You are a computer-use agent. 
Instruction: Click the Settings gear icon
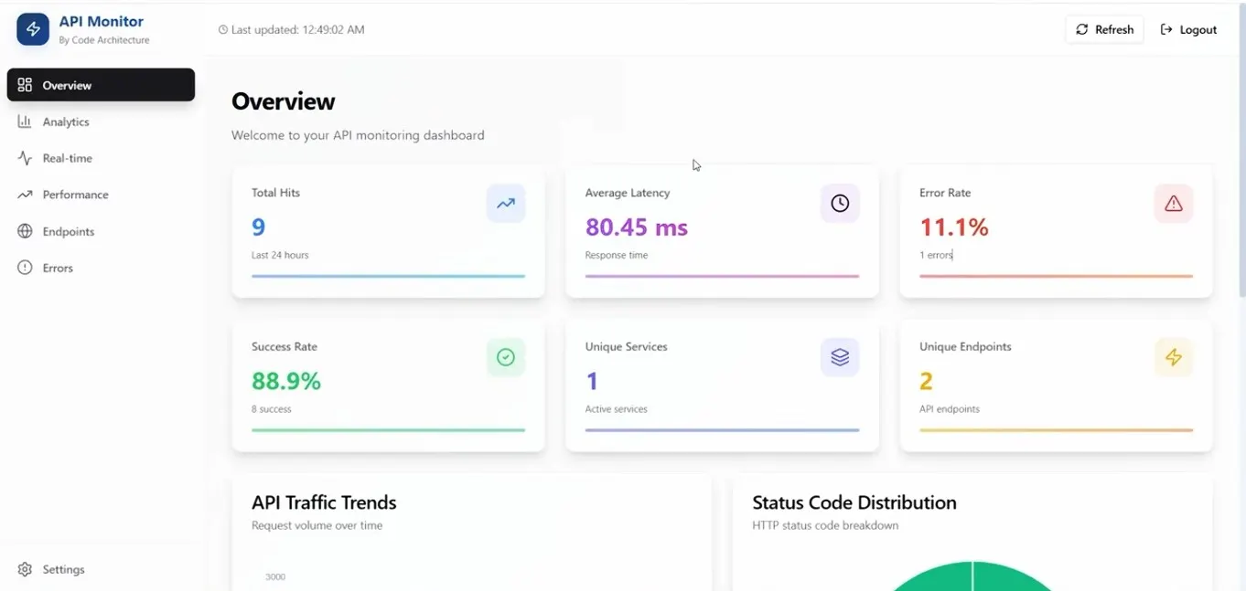coord(25,569)
